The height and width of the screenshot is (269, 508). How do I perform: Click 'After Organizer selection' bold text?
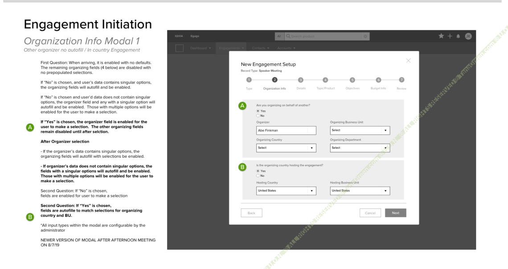click(x=65, y=142)
